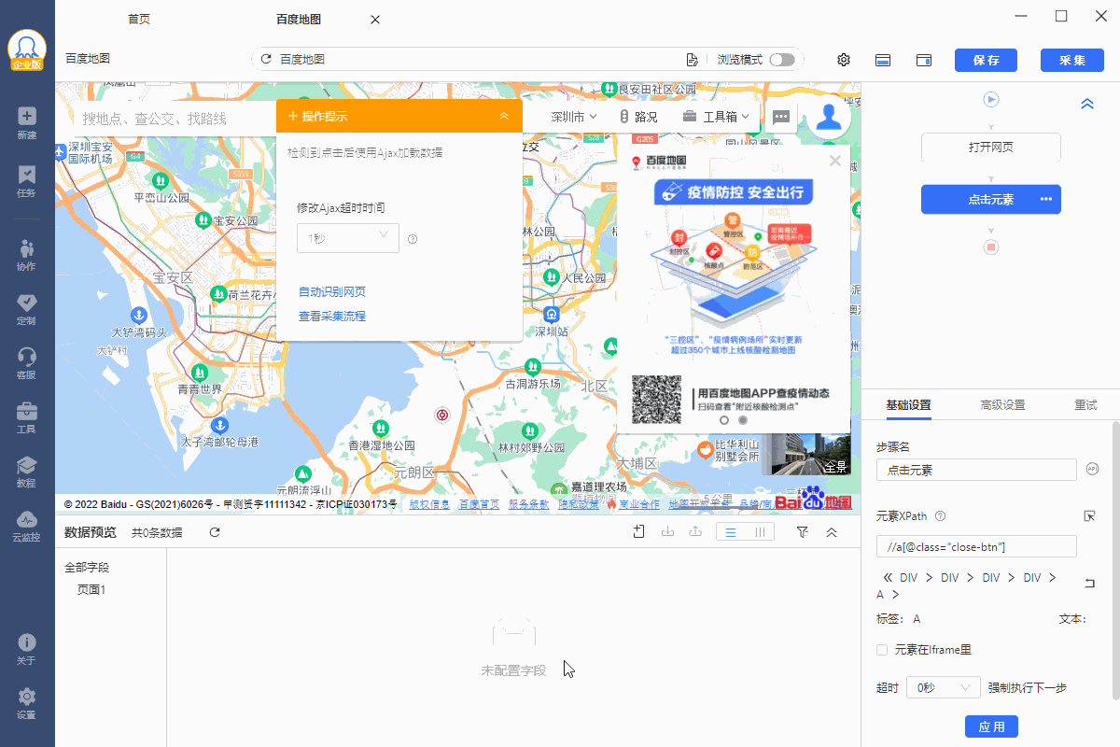Click the 应用 button

click(x=991, y=726)
